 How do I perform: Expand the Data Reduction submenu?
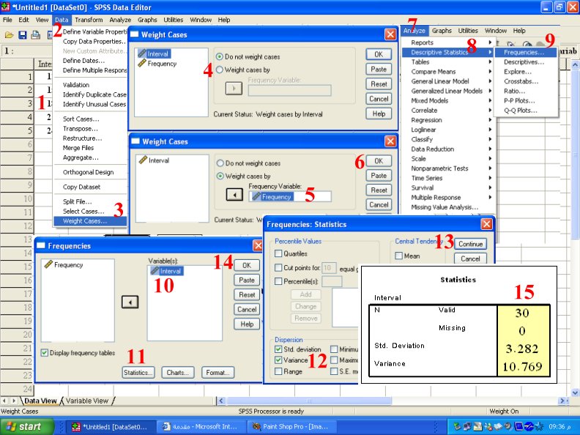448,149
